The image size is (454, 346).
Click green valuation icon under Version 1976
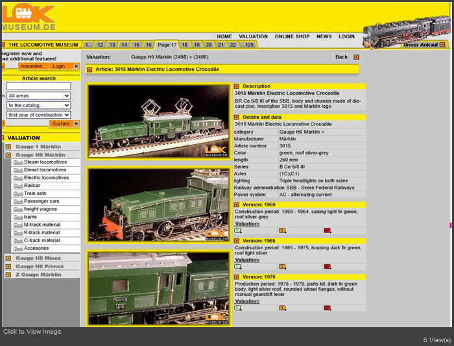click(x=238, y=308)
